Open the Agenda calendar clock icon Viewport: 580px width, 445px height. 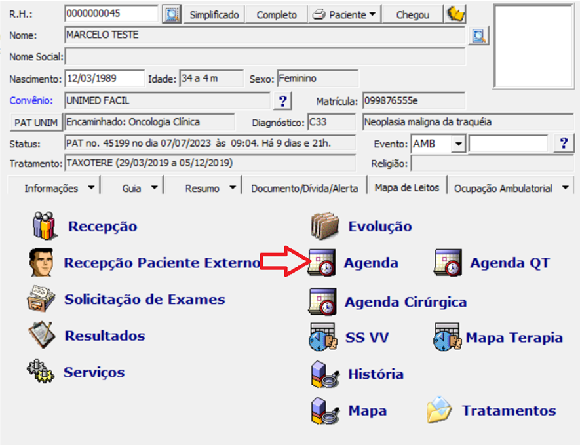[322, 262]
